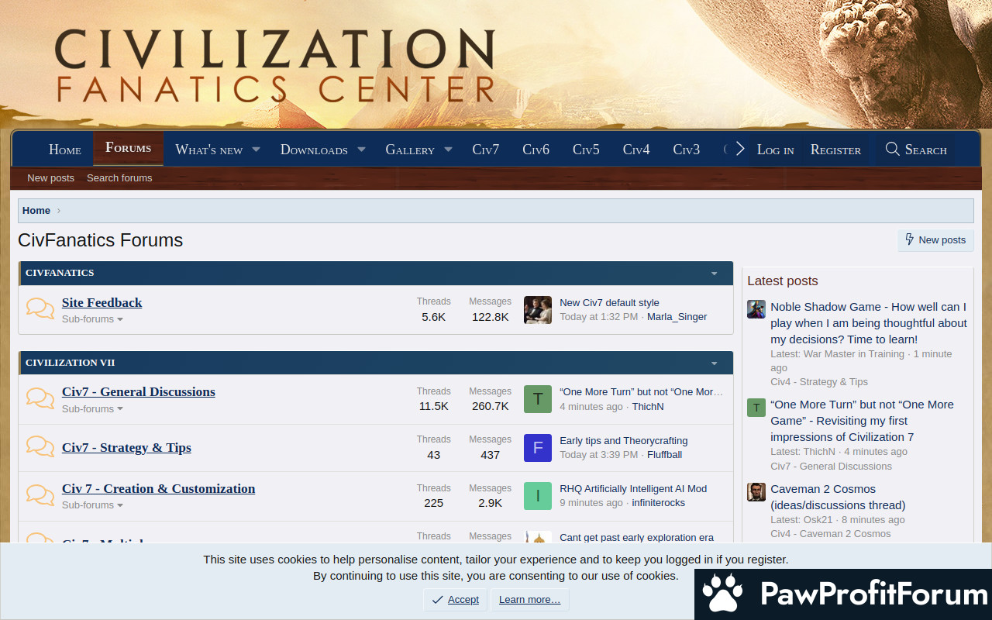Click Log in
This screenshot has height=620, width=992.
pyautogui.click(x=775, y=150)
